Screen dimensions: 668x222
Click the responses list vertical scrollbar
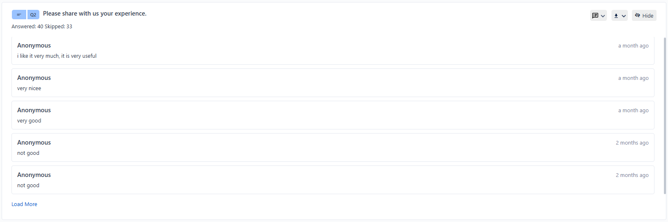pos(664,115)
